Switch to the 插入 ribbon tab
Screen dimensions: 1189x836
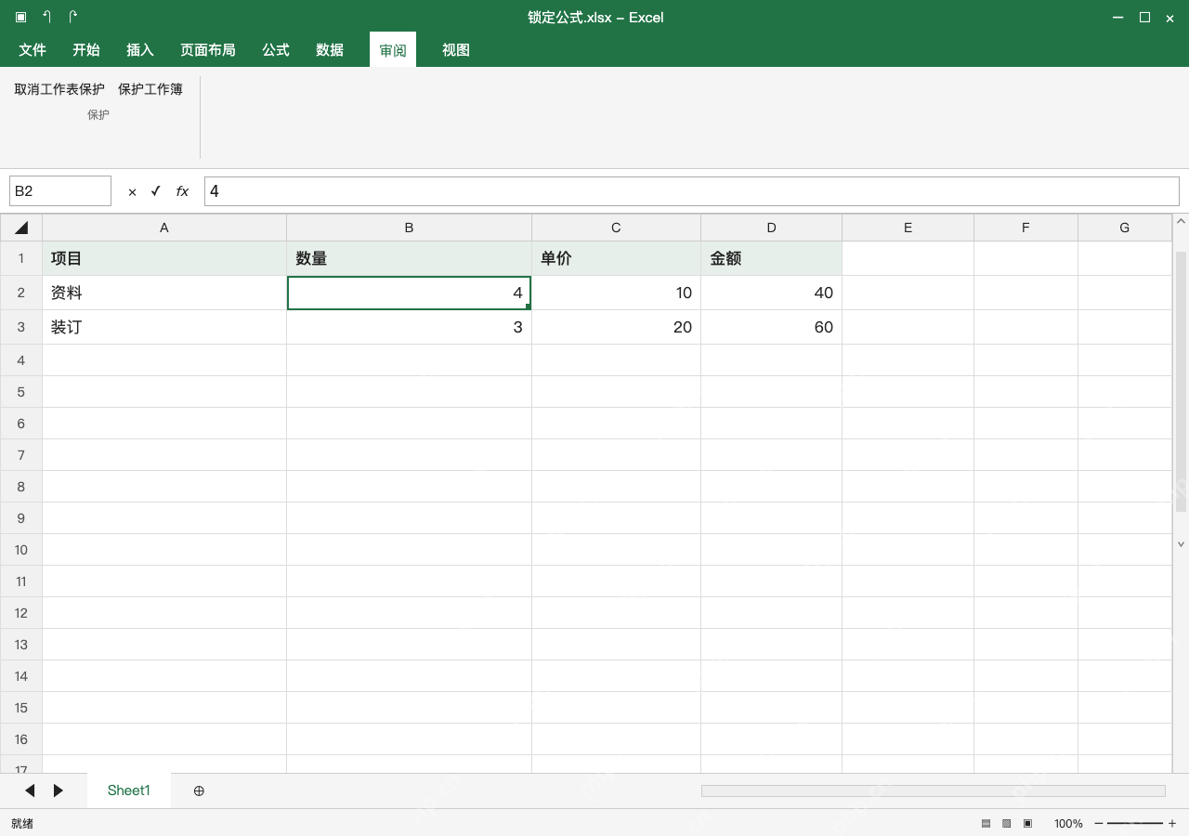[x=140, y=50]
